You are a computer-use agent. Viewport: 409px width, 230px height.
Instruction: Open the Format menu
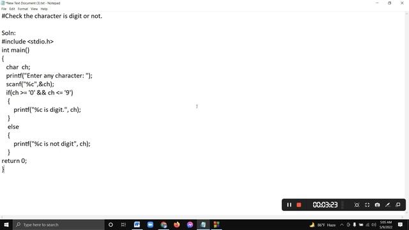pos(23,9)
